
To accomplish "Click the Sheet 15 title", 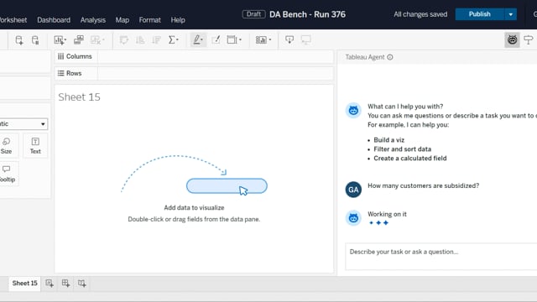I will click(79, 97).
